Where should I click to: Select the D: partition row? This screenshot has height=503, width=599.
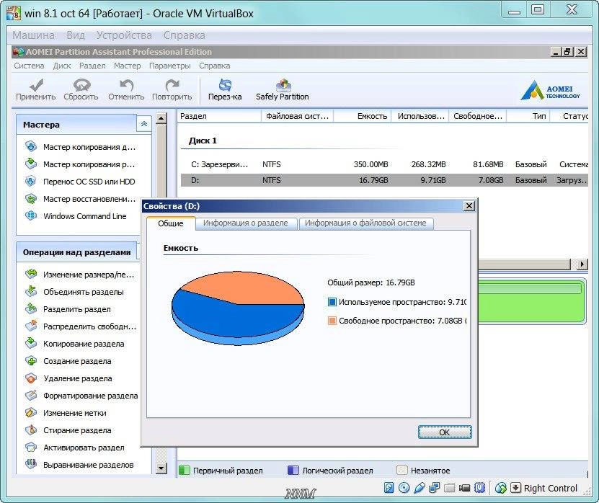pyautogui.click(x=384, y=180)
